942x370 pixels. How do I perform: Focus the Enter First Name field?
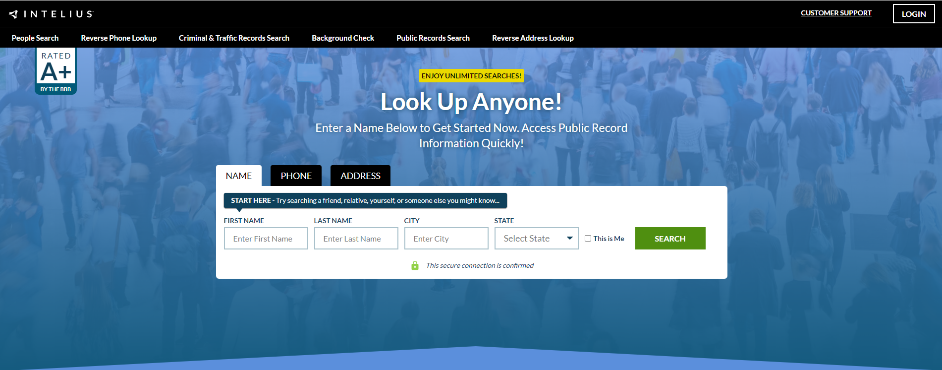point(266,239)
